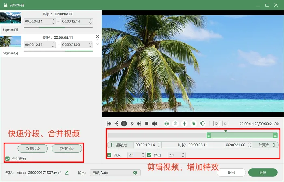
Task: Select the Segment[2] palm tree thumbnail
Action: (x=11, y=41)
